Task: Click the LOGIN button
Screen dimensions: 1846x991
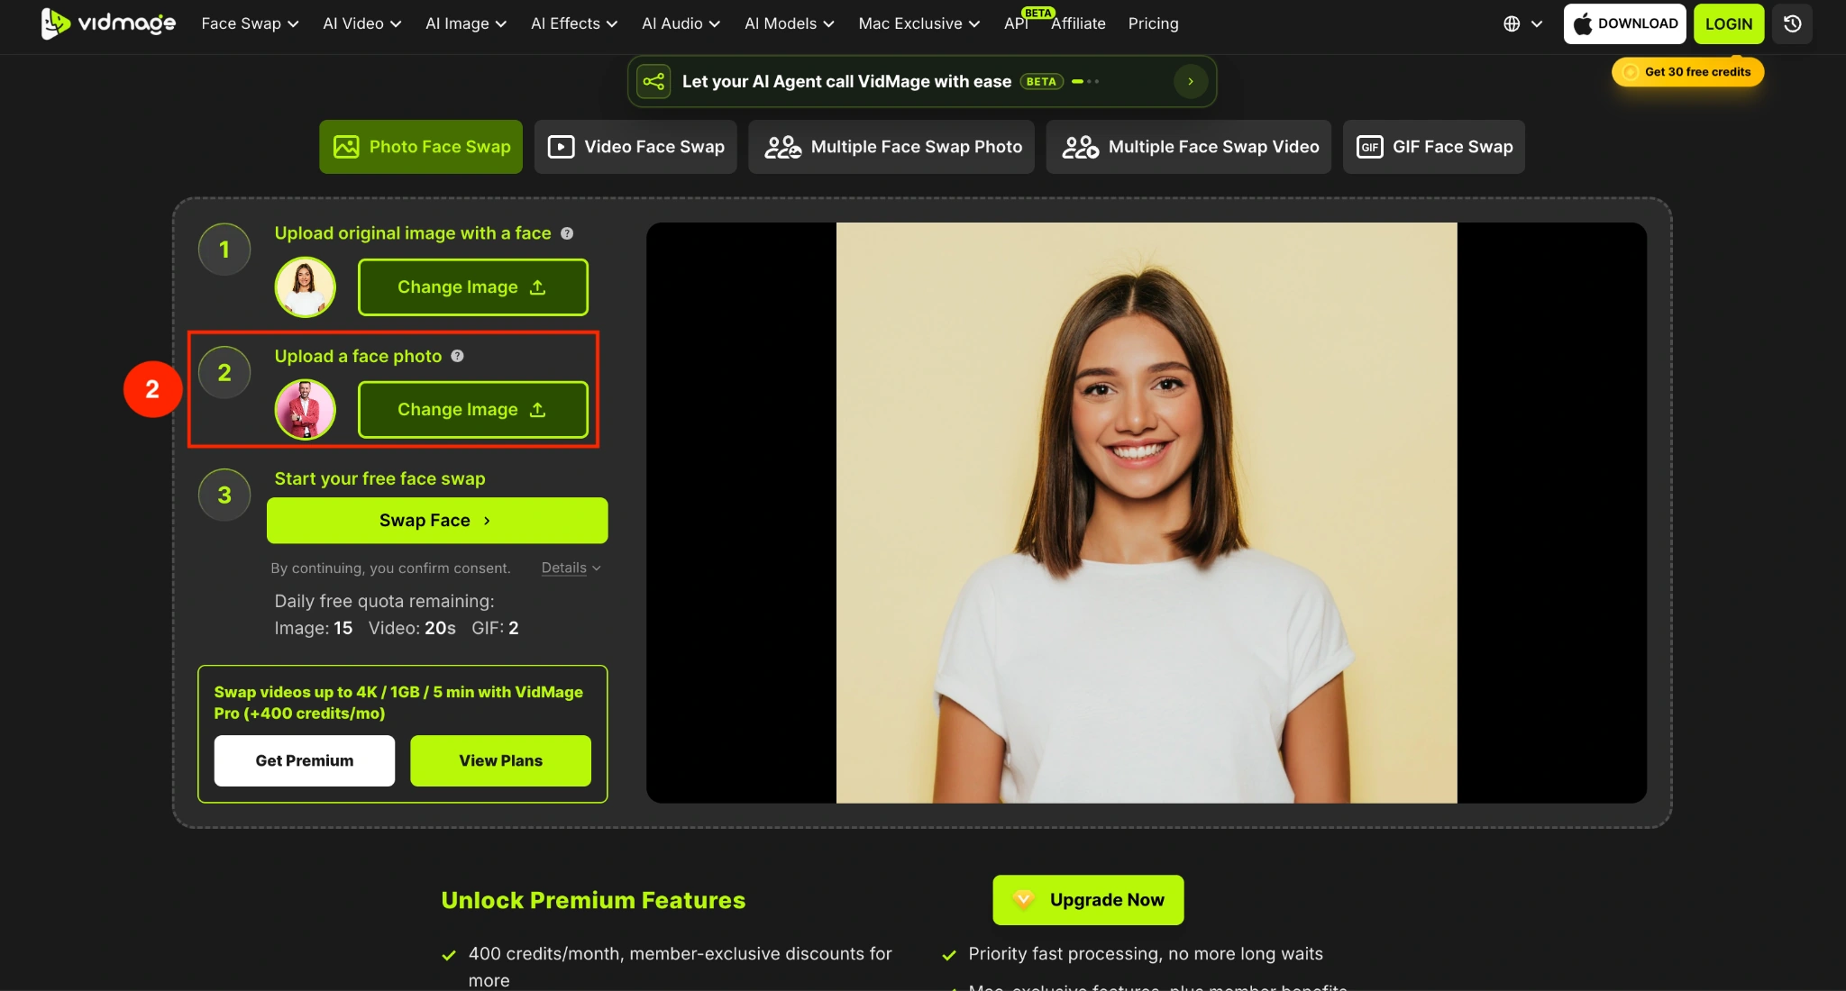Action: (x=1728, y=24)
